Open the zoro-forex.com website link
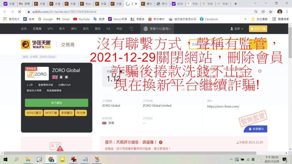Viewport: 292px width, 164px height. click(x=223, y=106)
